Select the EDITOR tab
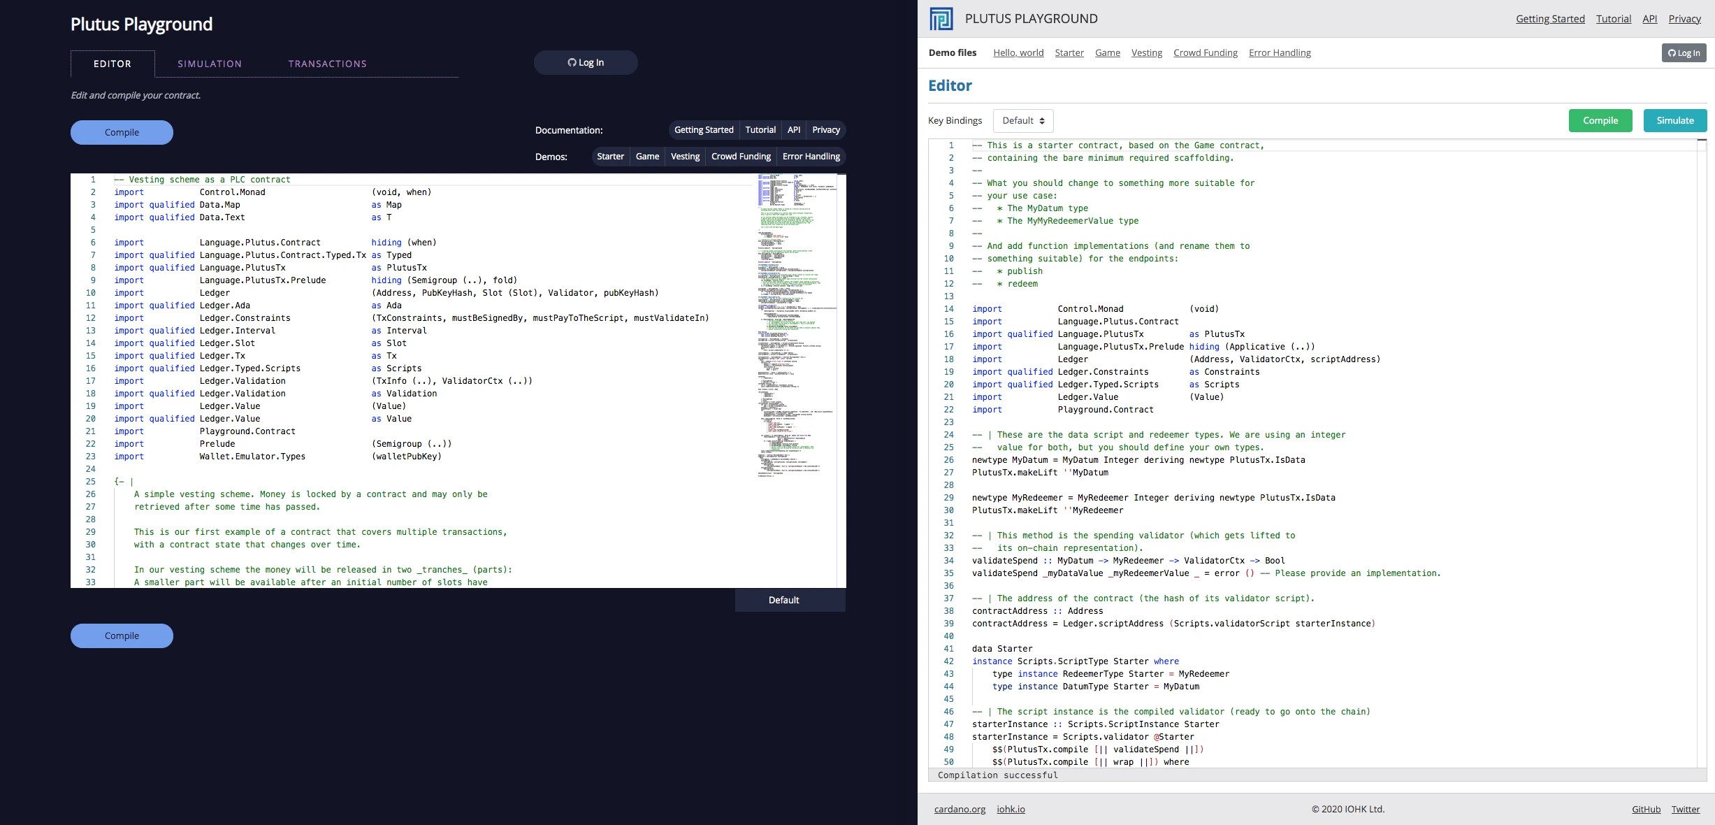 [113, 64]
